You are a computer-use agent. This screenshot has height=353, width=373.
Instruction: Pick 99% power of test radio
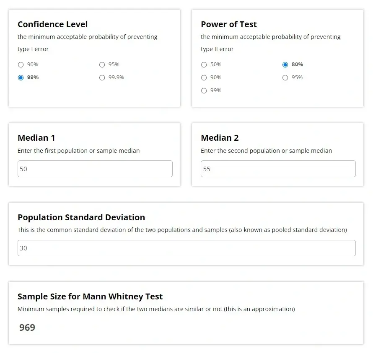click(204, 90)
